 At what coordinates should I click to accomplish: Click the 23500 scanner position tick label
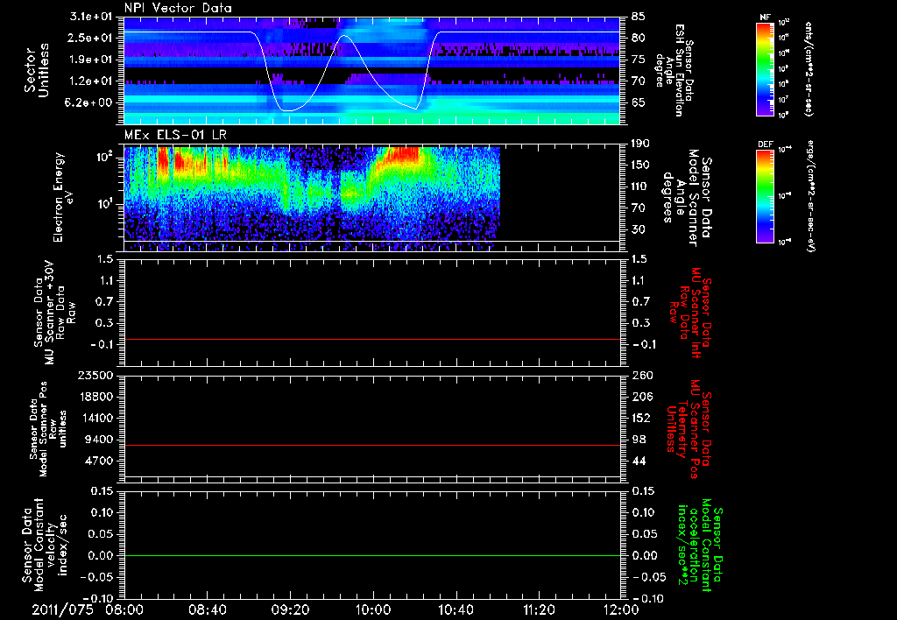[x=96, y=375]
